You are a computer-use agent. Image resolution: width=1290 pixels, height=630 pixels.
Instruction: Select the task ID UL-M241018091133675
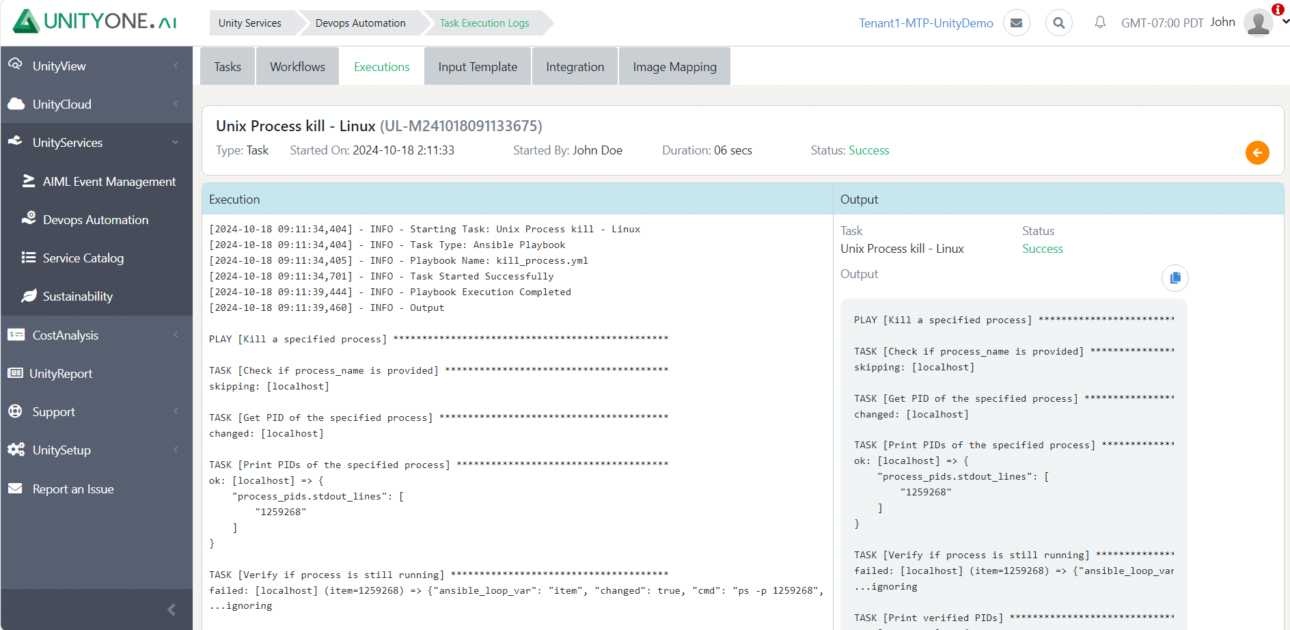coord(461,126)
